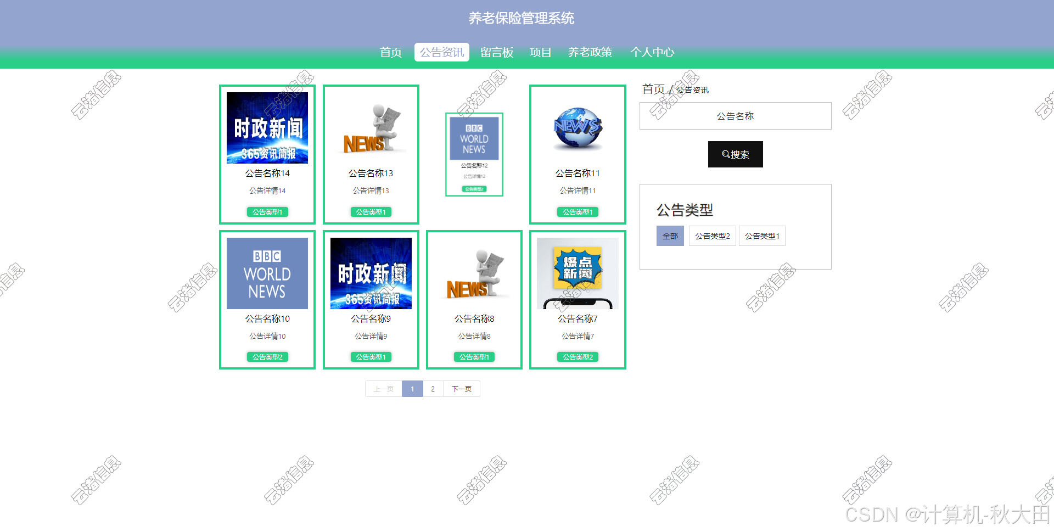Go to previous page with 上一页
Screen dimensions: 1054x532
[x=384, y=389]
